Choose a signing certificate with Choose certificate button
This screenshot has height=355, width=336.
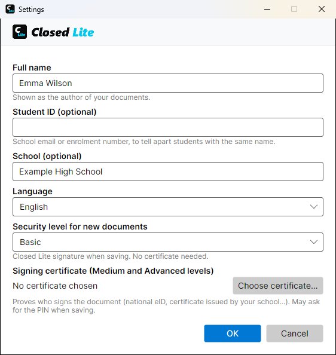coord(278,286)
